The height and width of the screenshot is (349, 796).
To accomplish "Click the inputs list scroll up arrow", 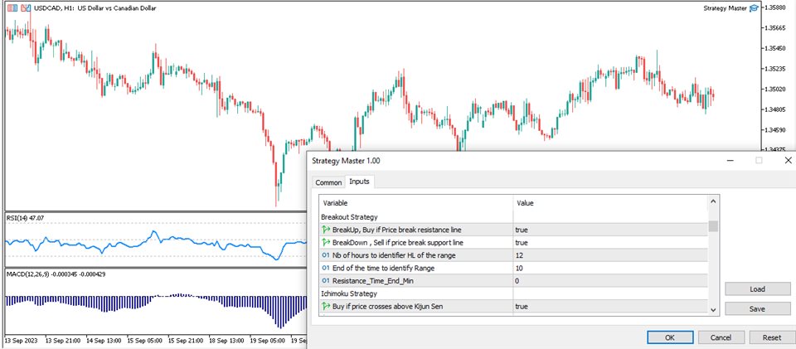I will pyautogui.click(x=713, y=201).
